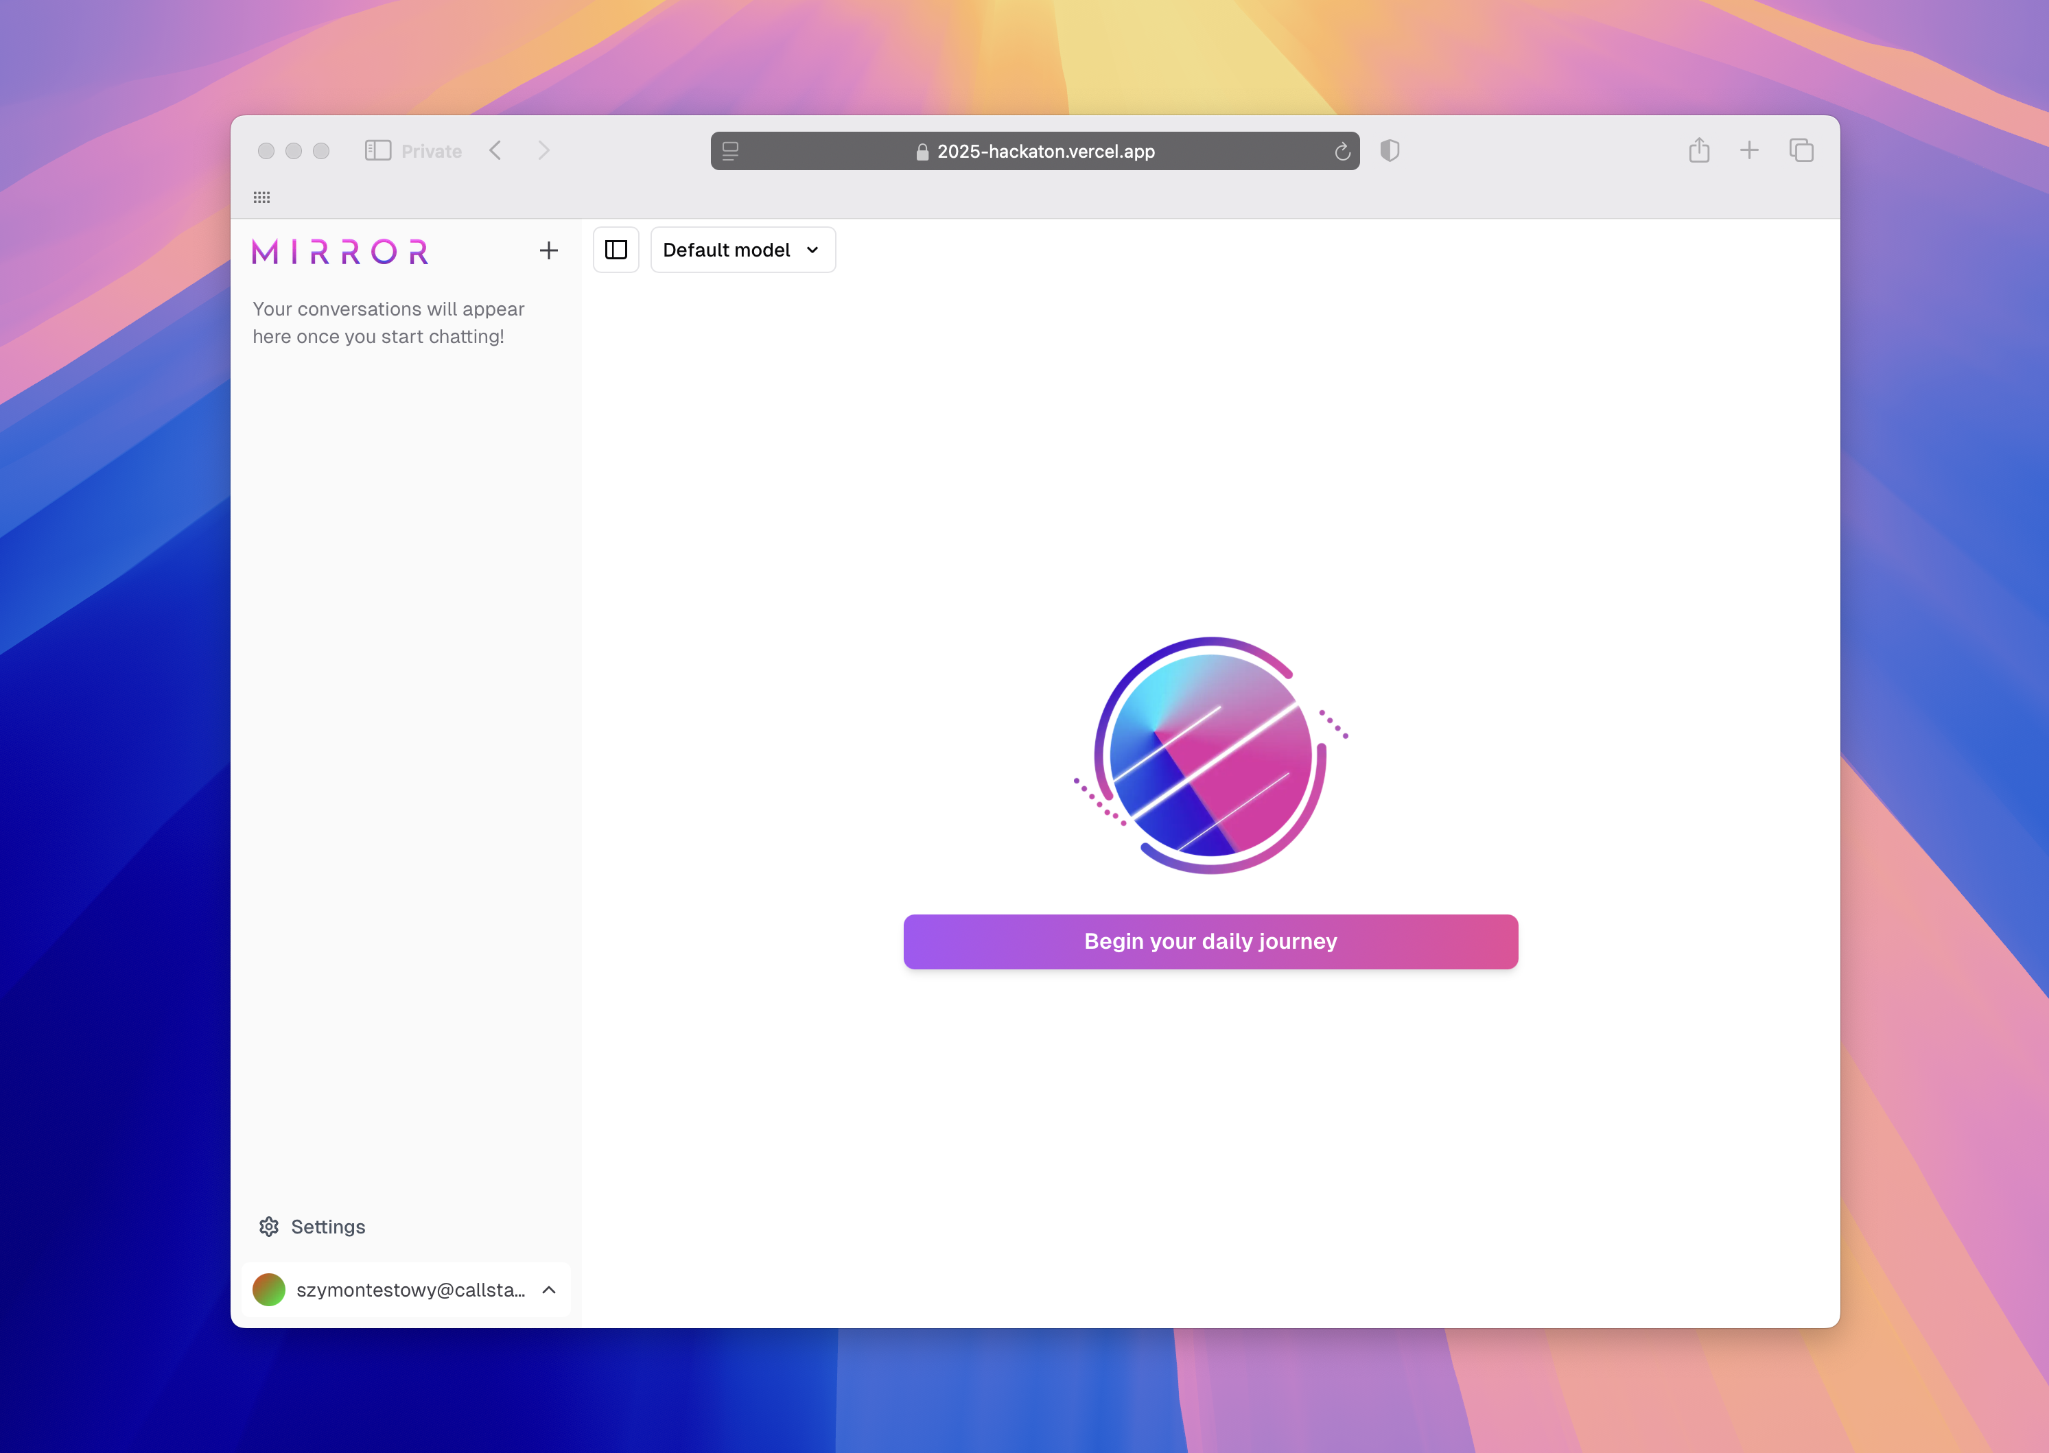Click the MIRROR logo
The height and width of the screenshot is (1453, 2049).
point(340,251)
